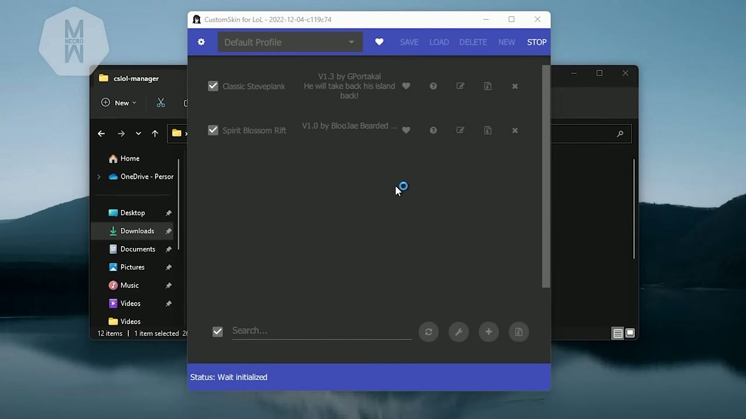Click the search magnifier in File Explorer
This screenshot has width=746, height=419.
click(x=620, y=134)
